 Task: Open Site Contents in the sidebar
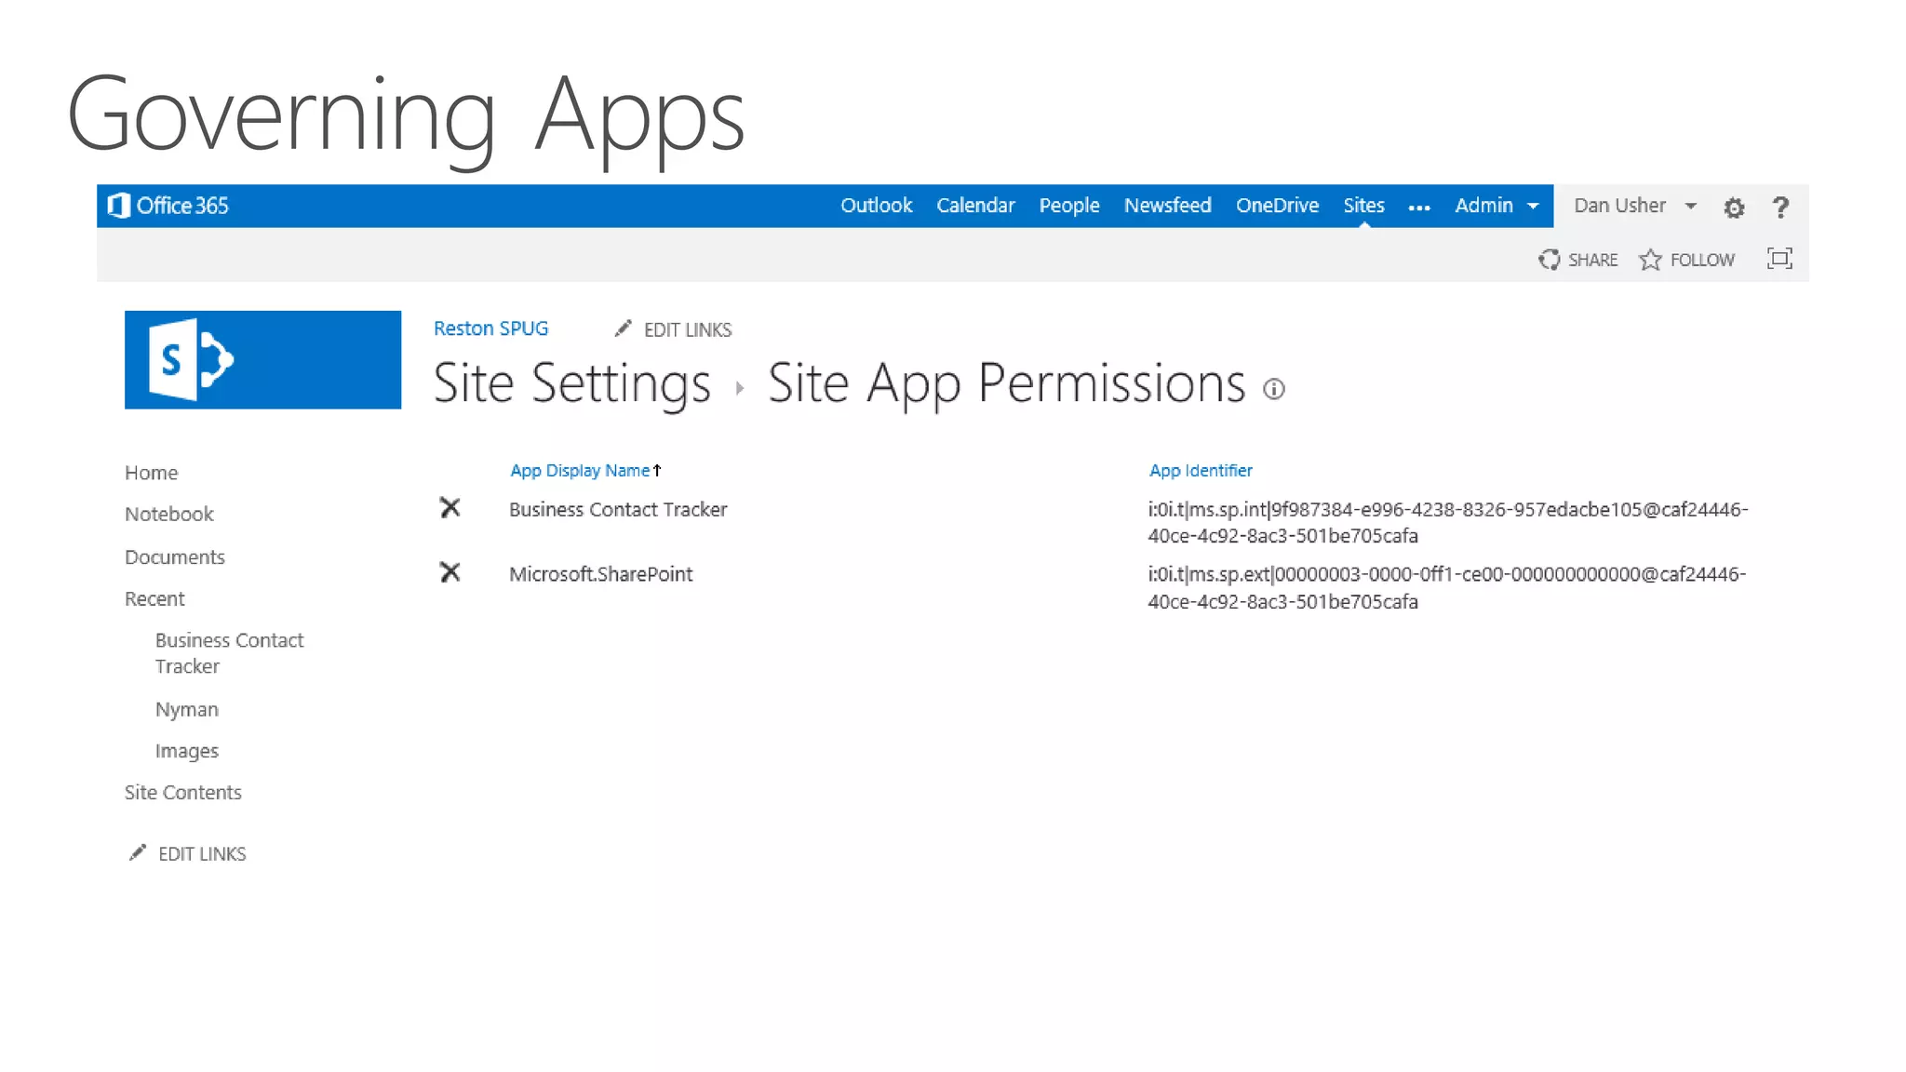183,793
